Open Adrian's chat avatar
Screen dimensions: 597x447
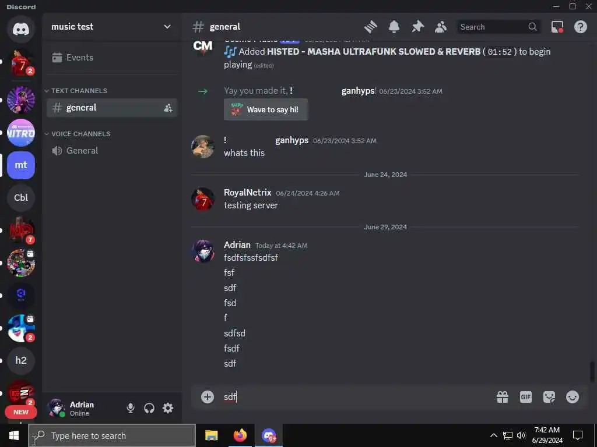203,251
